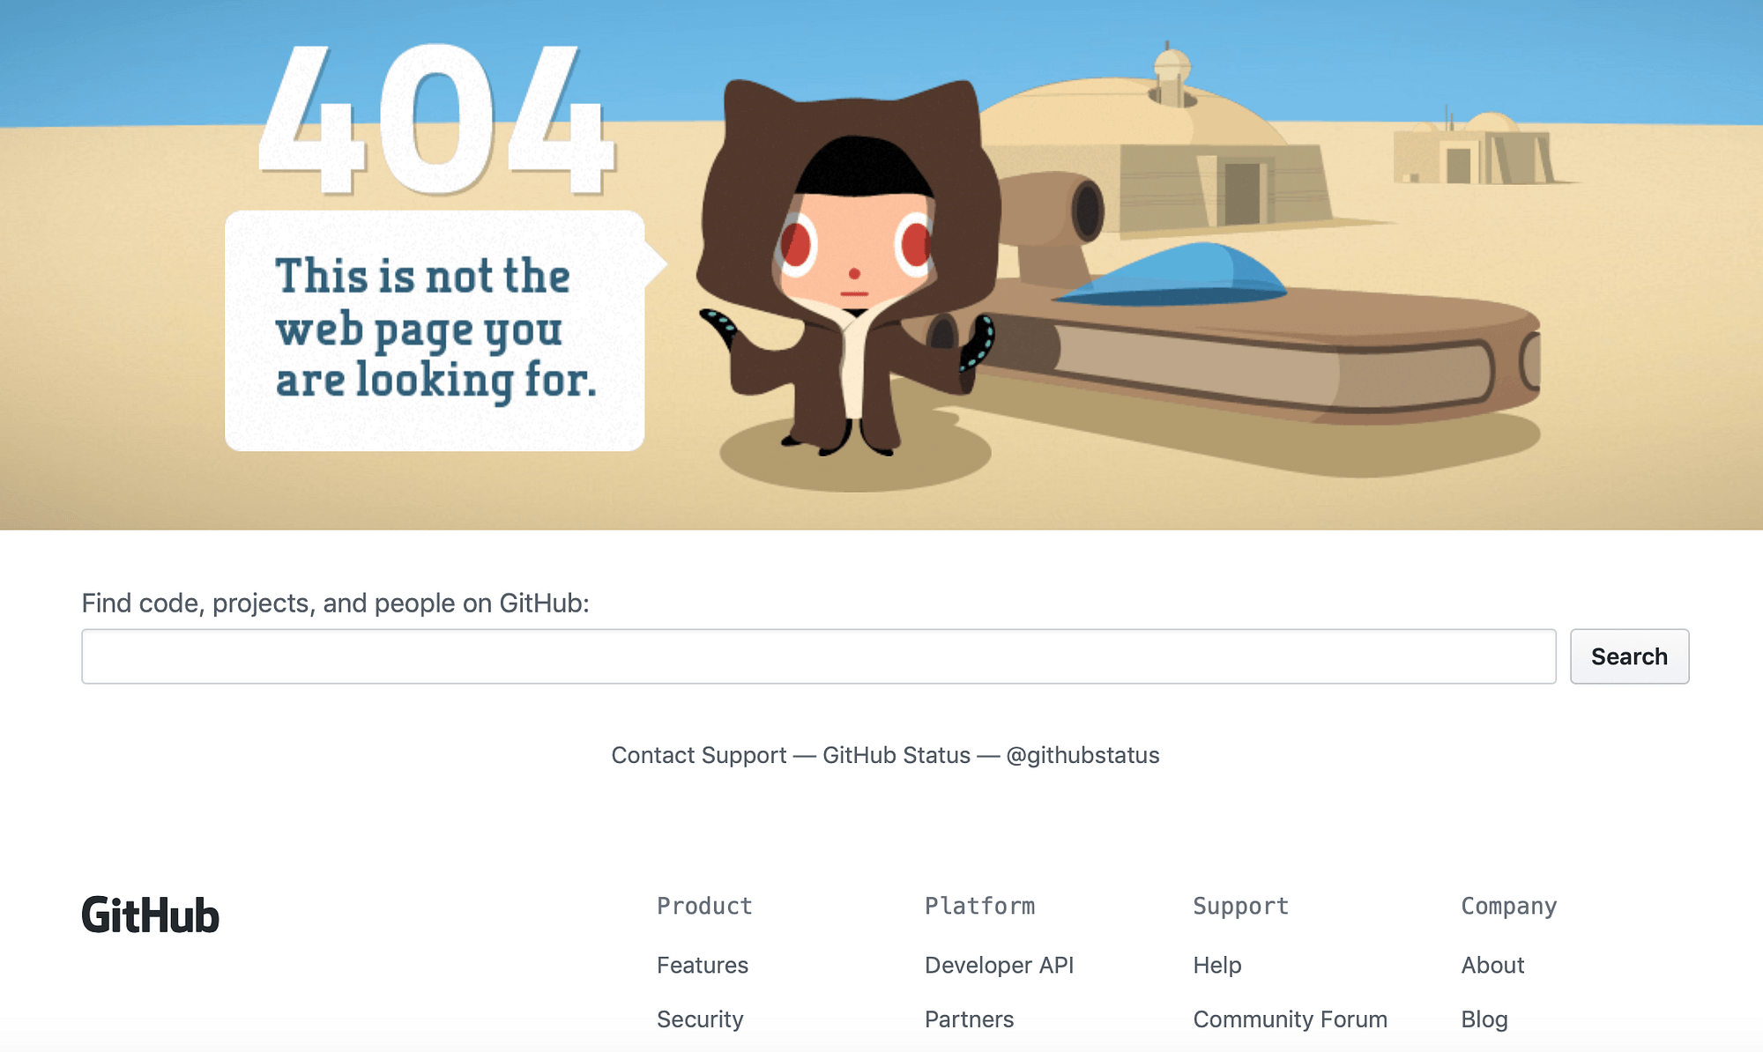Click the Company category header
Image resolution: width=1763 pixels, height=1052 pixels.
pos(1508,906)
